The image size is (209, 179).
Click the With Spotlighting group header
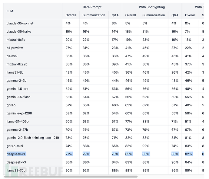pyautogui.click(x=152, y=7)
